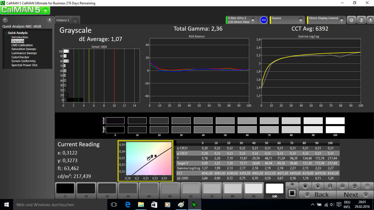This screenshot has height=210, width=374.
Task: Select the 0 percent gray level swatch
Action: point(65,190)
